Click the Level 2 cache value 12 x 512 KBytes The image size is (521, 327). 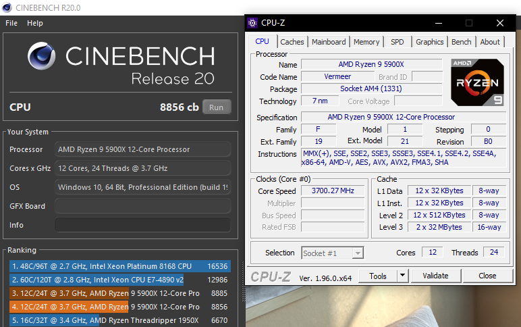click(x=439, y=216)
